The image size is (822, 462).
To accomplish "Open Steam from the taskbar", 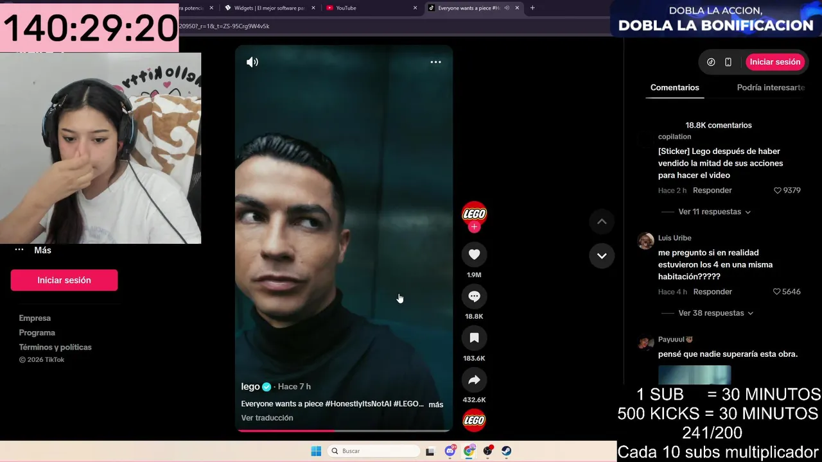I will click(507, 451).
